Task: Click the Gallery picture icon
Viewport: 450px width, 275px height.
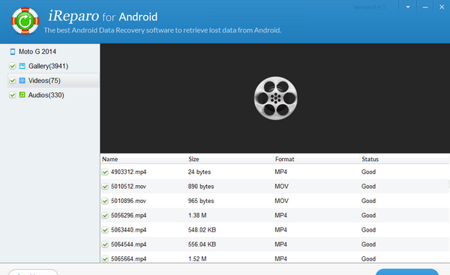Action: coord(22,66)
